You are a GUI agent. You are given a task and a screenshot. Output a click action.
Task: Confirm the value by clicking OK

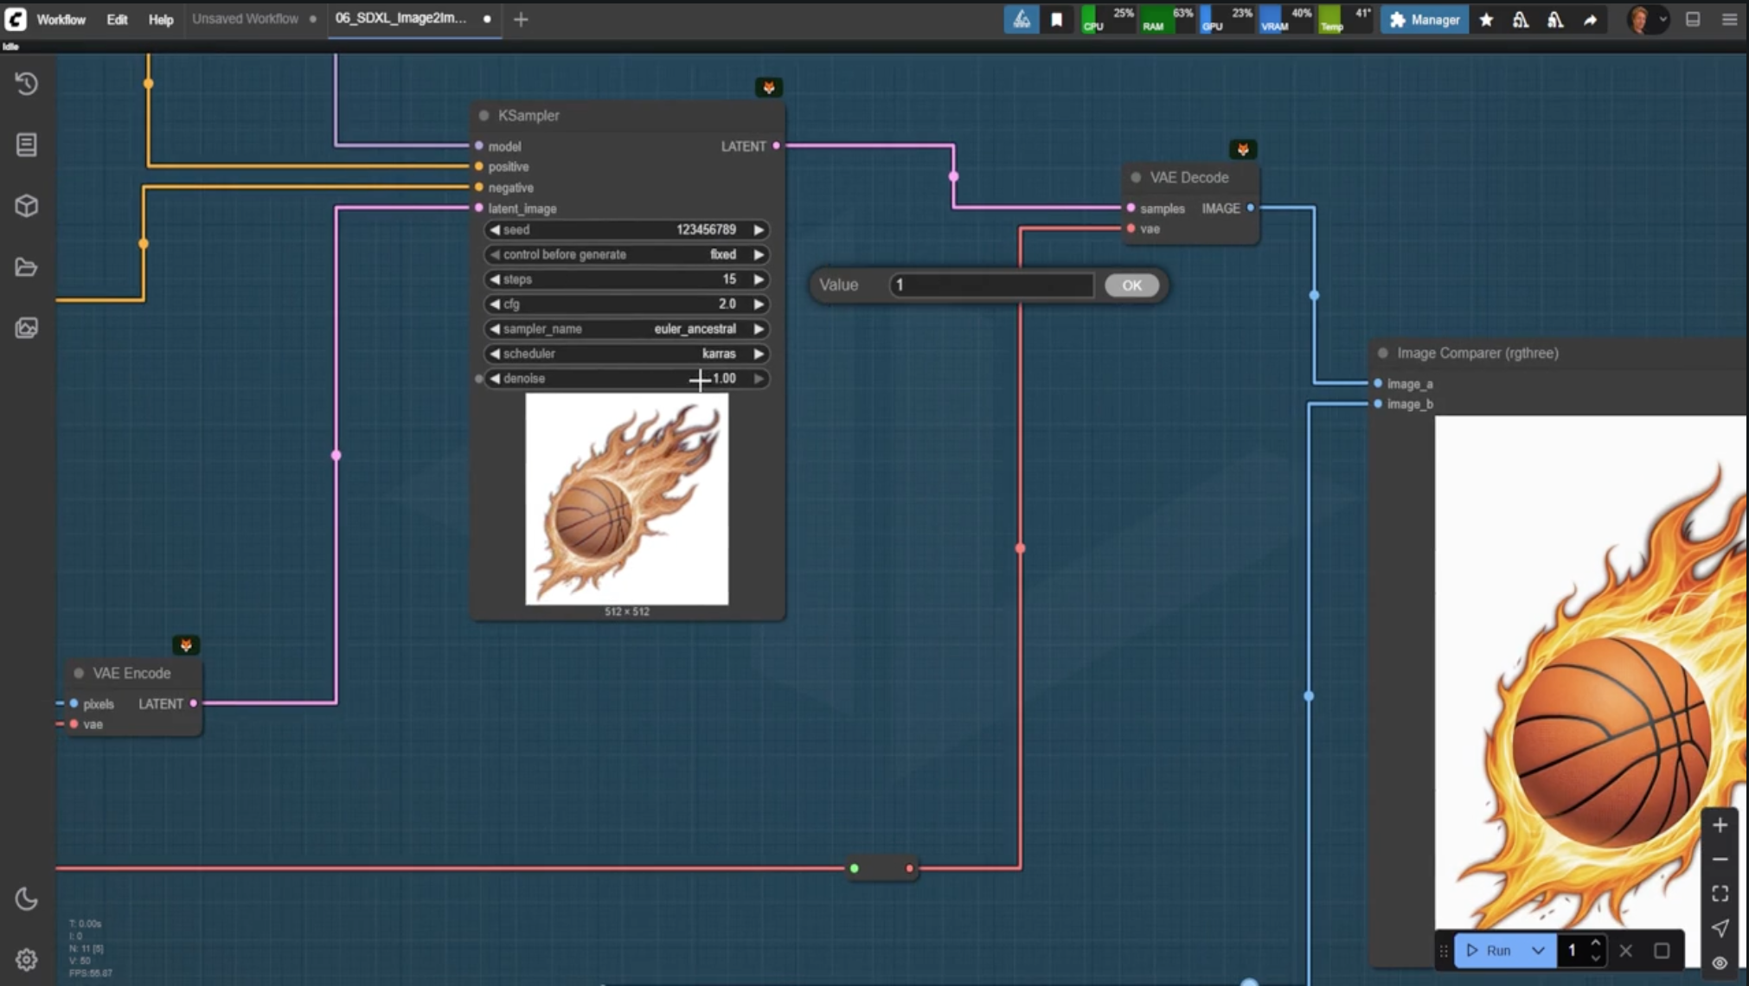click(x=1131, y=285)
